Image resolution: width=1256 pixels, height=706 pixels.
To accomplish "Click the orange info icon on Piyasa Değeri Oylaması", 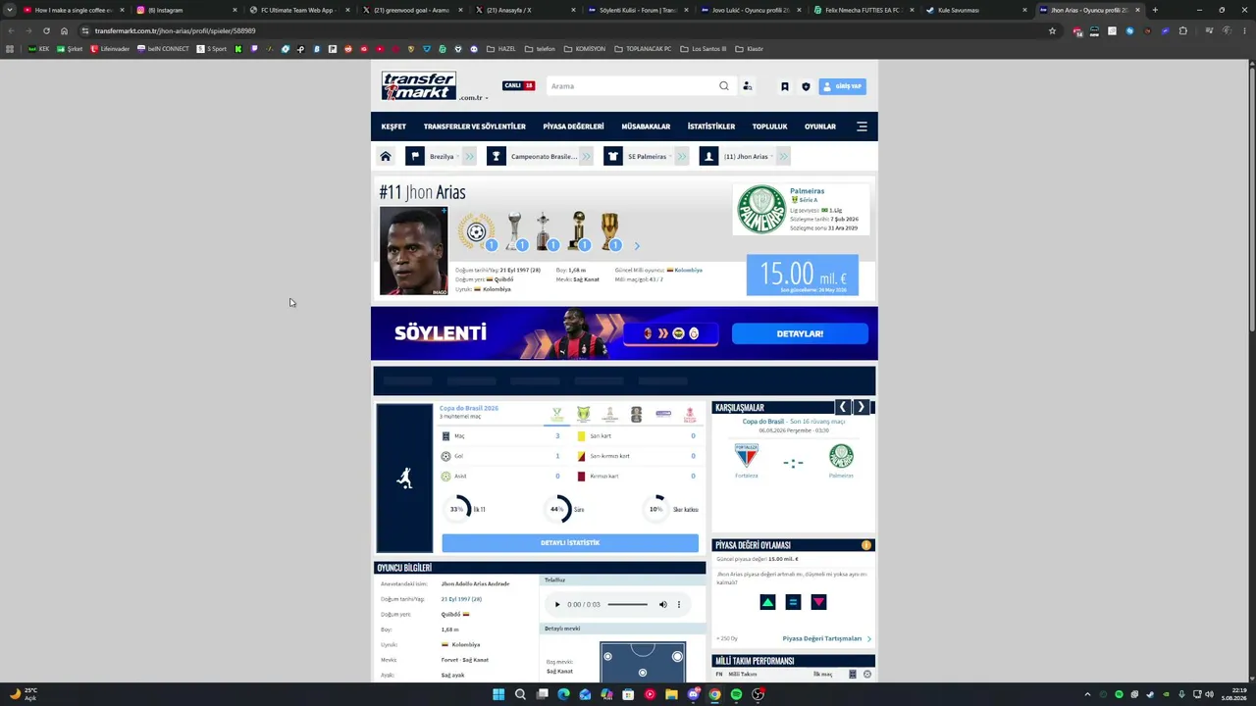I will (866, 545).
